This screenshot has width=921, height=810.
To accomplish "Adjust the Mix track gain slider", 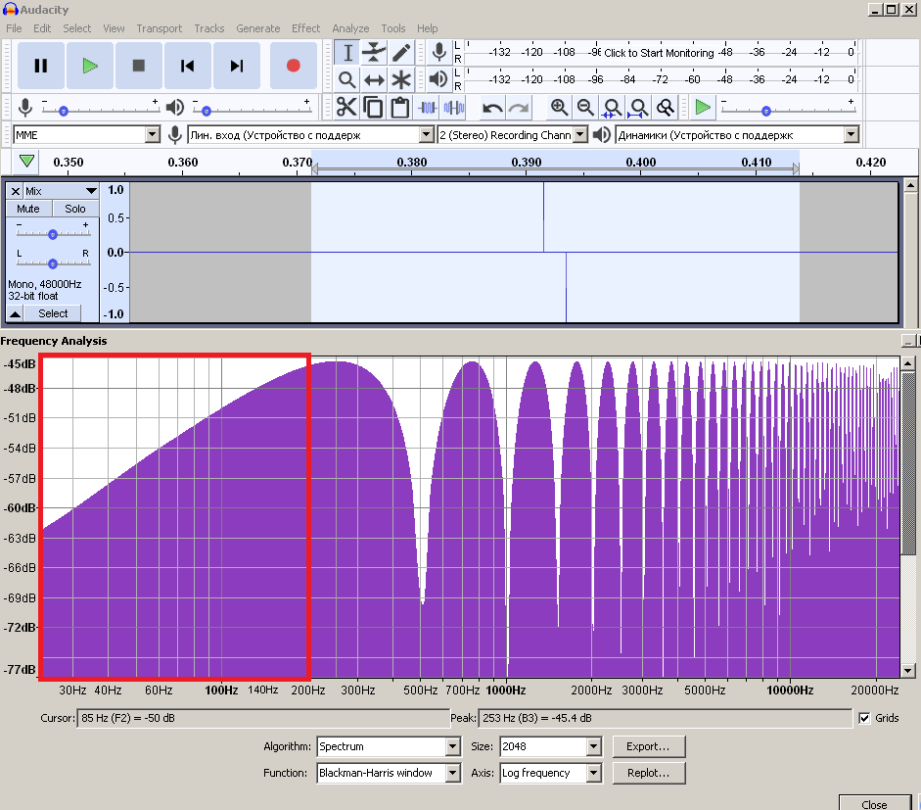I will point(53,234).
